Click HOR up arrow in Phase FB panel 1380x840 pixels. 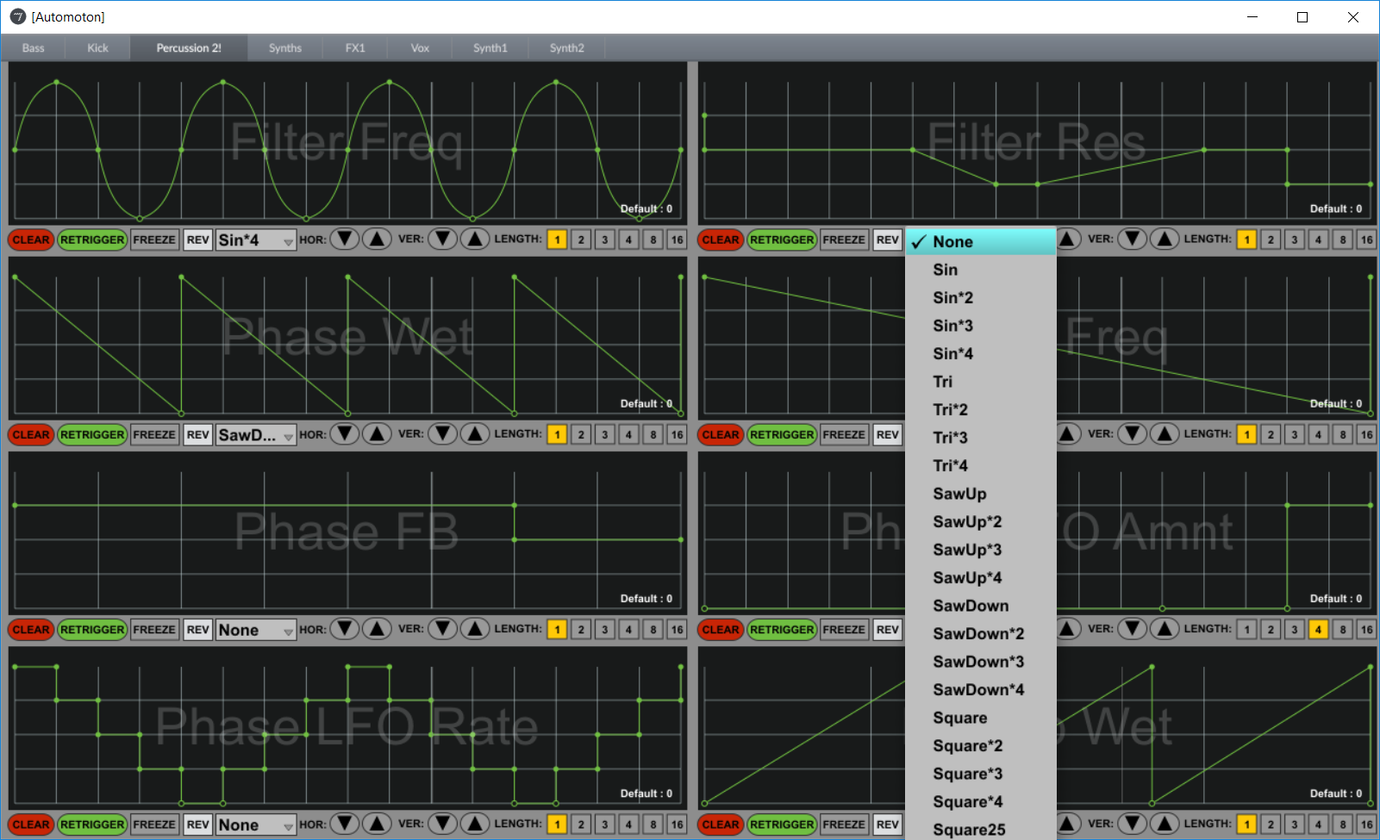tap(377, 629)
